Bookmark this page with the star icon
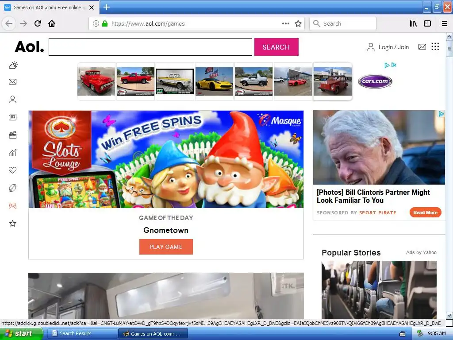The image size is (453, 340). (298, 23)
